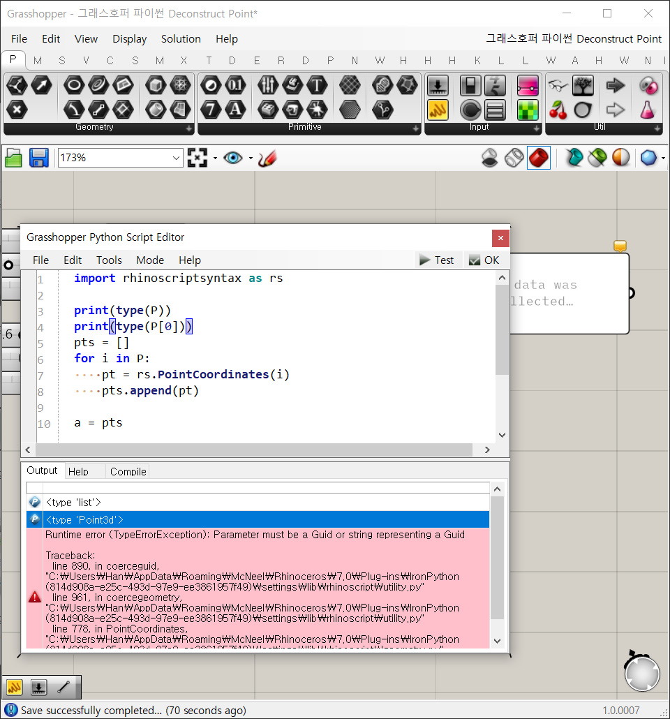Expand the Primitive panel plus button

[x=415, y=129]
